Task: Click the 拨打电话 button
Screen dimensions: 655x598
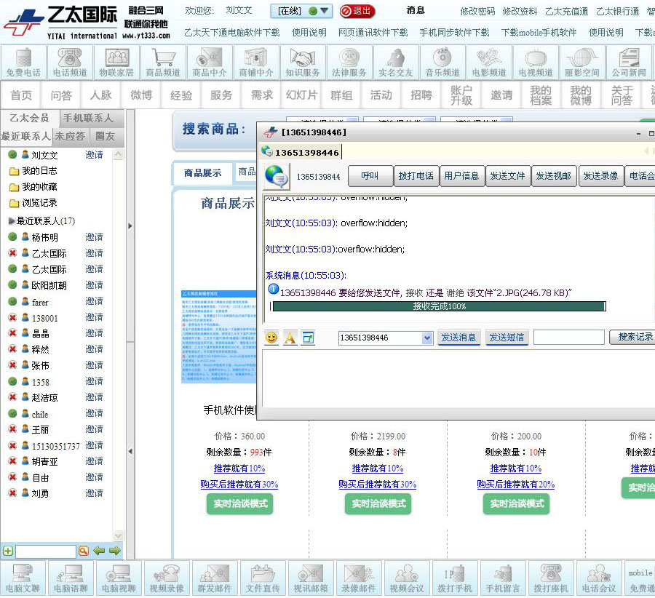Action: 416,176
